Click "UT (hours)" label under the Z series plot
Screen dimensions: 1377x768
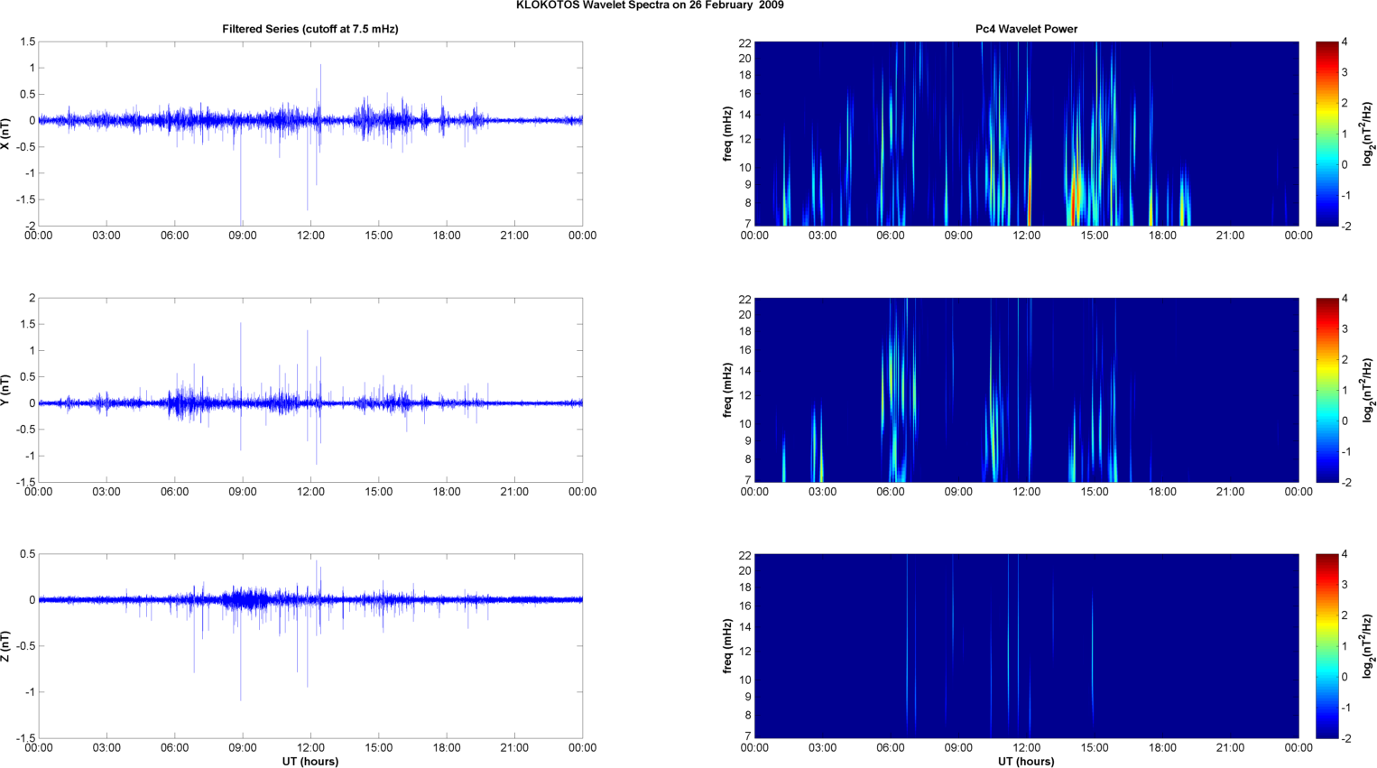pyautogui.click(x=310, y=761)
